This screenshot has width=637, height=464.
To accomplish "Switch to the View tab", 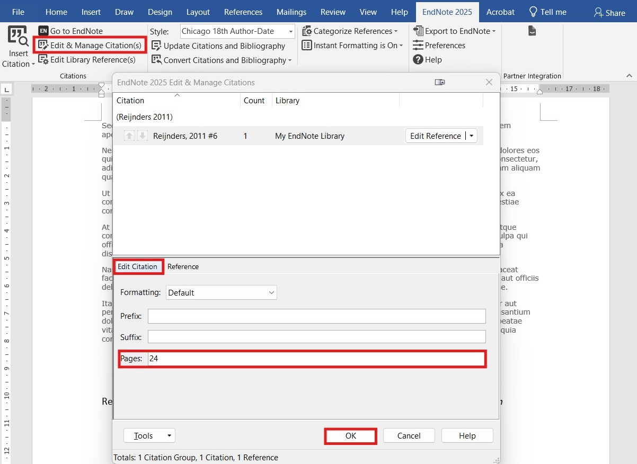I will [x=368, y=12].
